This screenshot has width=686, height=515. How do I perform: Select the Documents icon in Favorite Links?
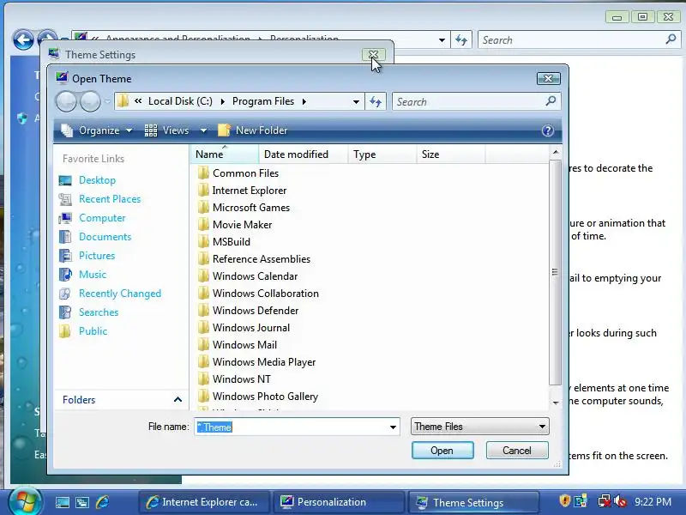pyautogui.click(x=65, y=237)
